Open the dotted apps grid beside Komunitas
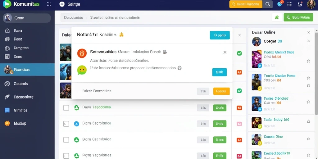Screen dimensions: 318x159 [49, 4]
